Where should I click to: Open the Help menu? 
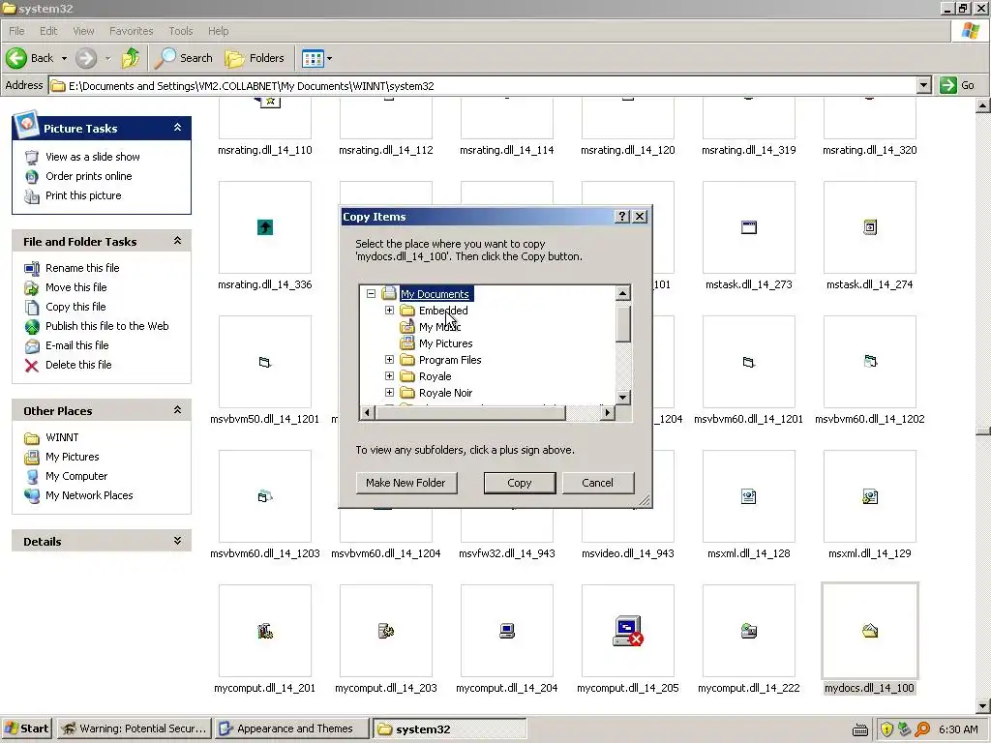(x=218, y=31)
